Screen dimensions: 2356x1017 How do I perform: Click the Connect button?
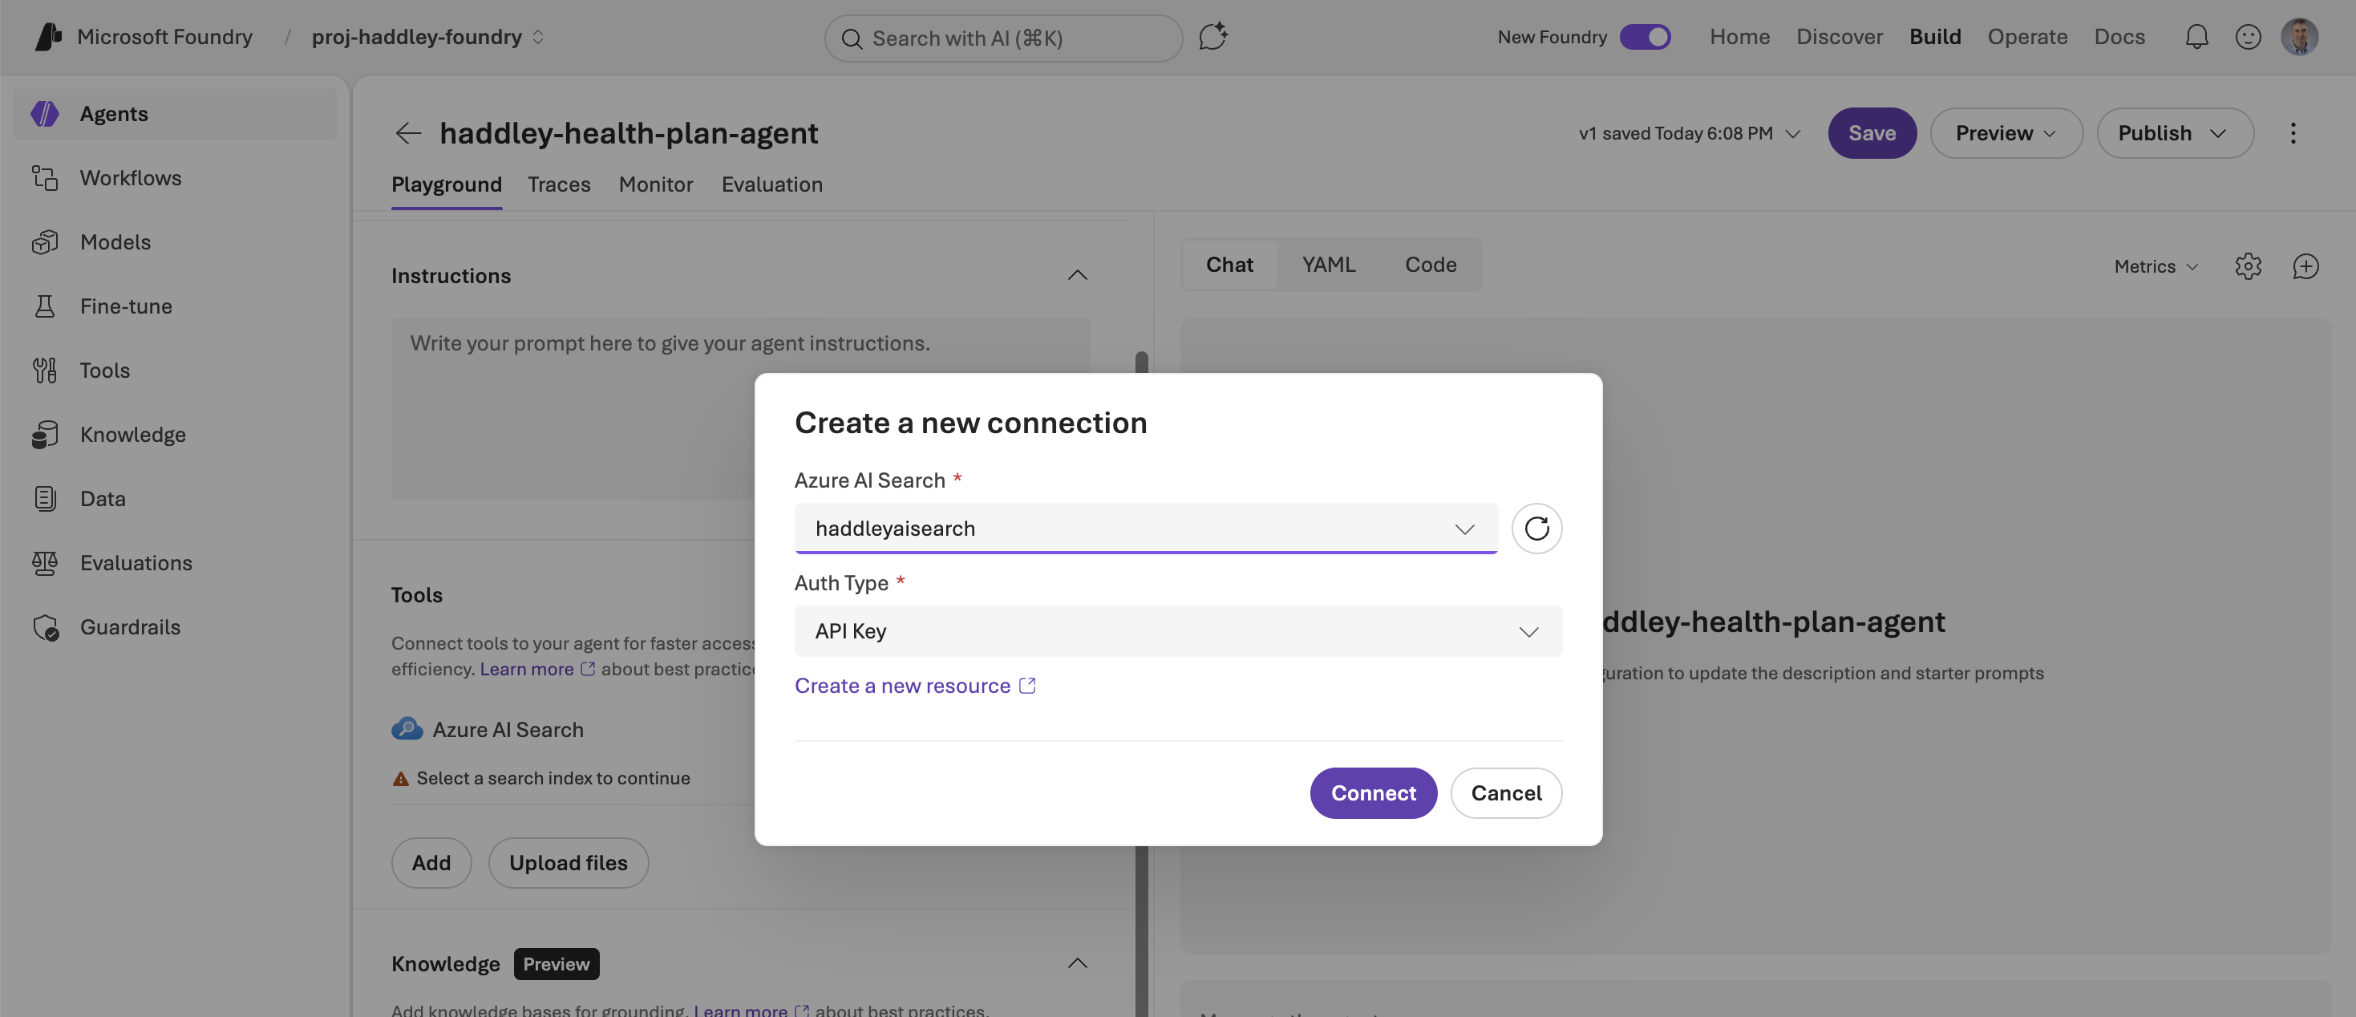(1373, 793)
